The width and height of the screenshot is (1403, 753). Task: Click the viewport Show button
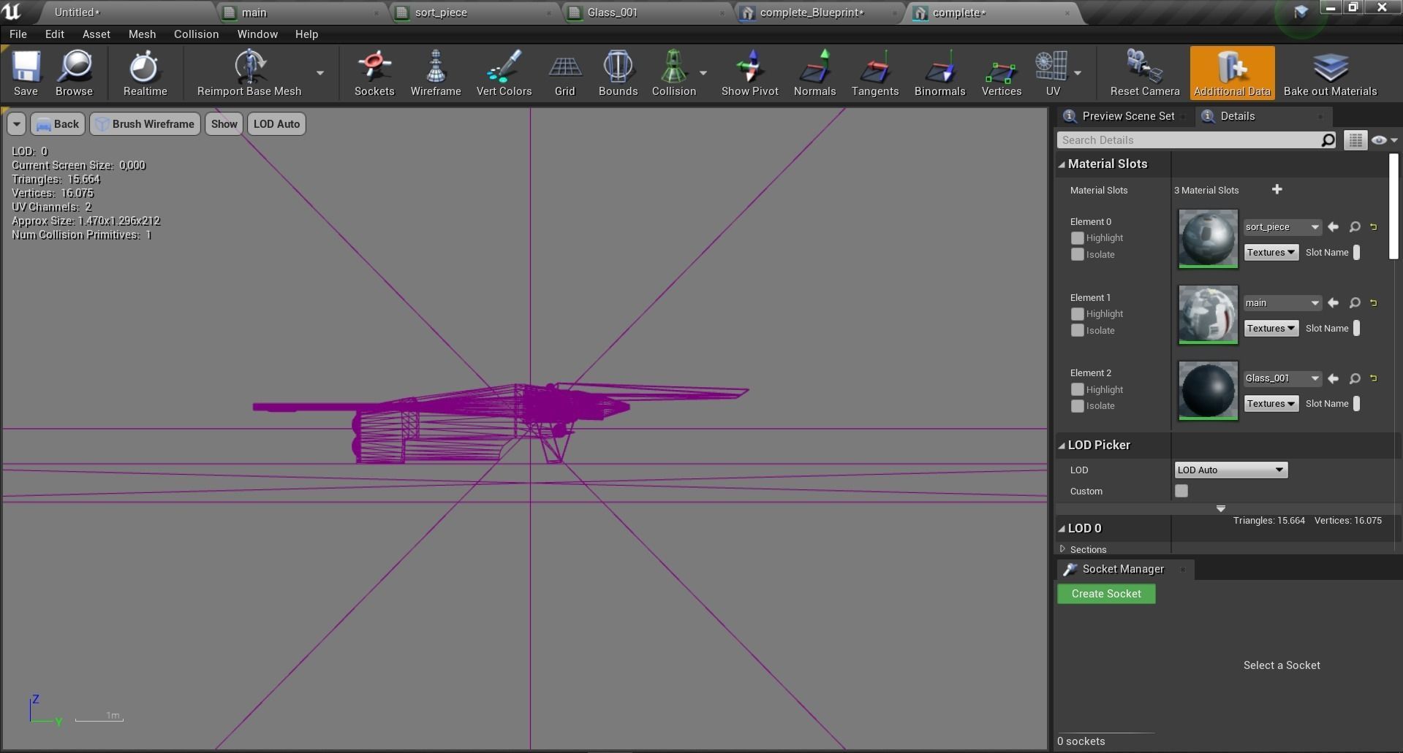point(224,124)
